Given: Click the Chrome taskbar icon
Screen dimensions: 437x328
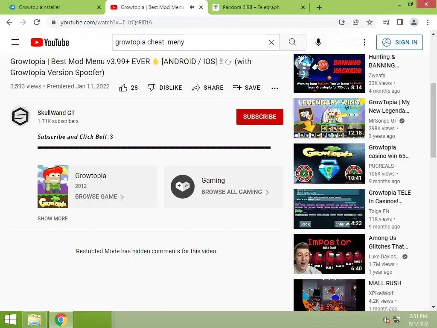Looking at the screenshot, I should click(x=61, y=319).
